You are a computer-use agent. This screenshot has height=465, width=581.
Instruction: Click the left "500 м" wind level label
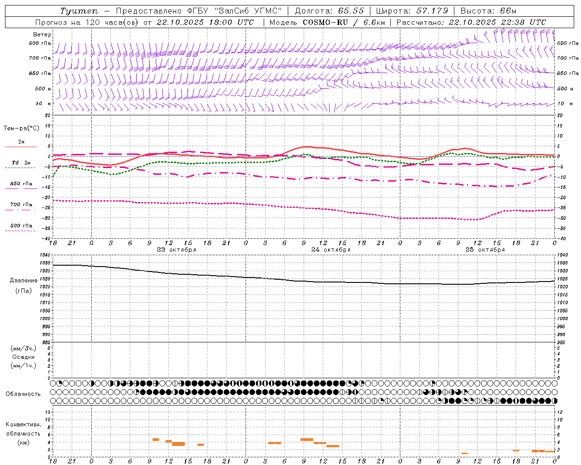(43, 89)
